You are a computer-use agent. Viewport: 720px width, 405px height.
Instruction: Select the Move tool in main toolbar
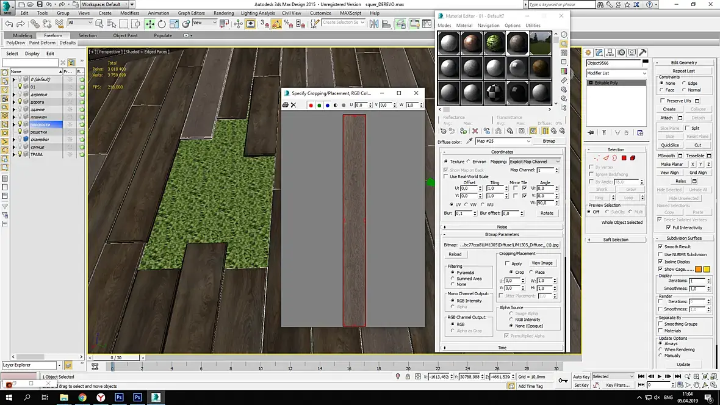point(149,24)
